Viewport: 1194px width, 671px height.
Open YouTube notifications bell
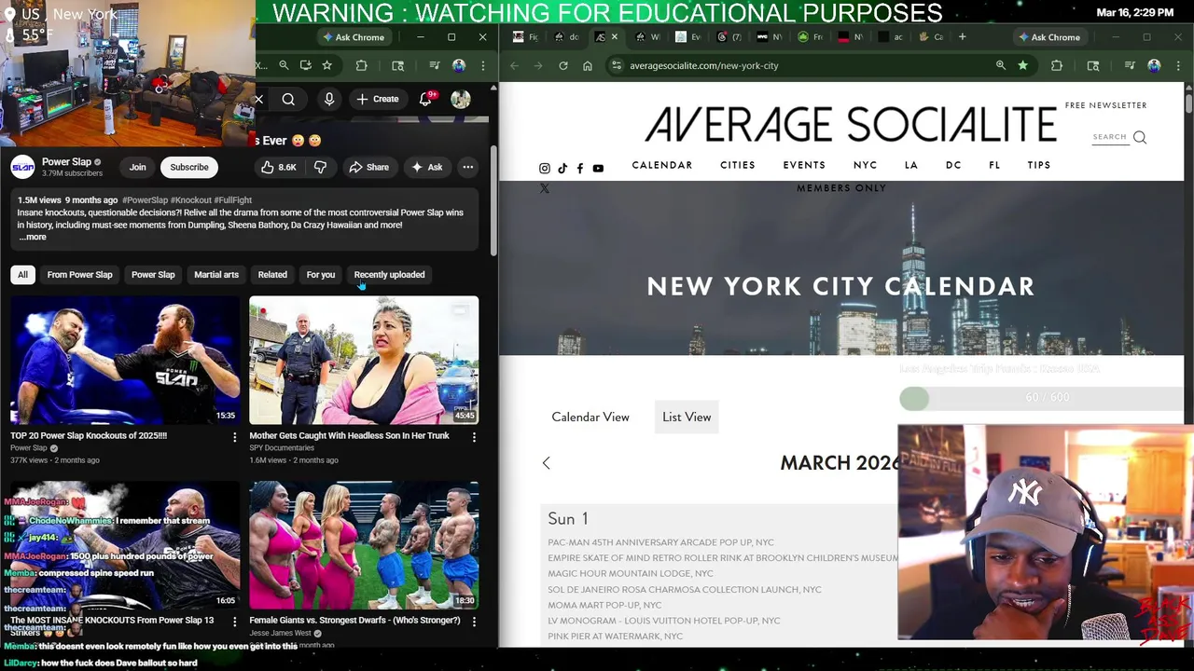[425, 99]
